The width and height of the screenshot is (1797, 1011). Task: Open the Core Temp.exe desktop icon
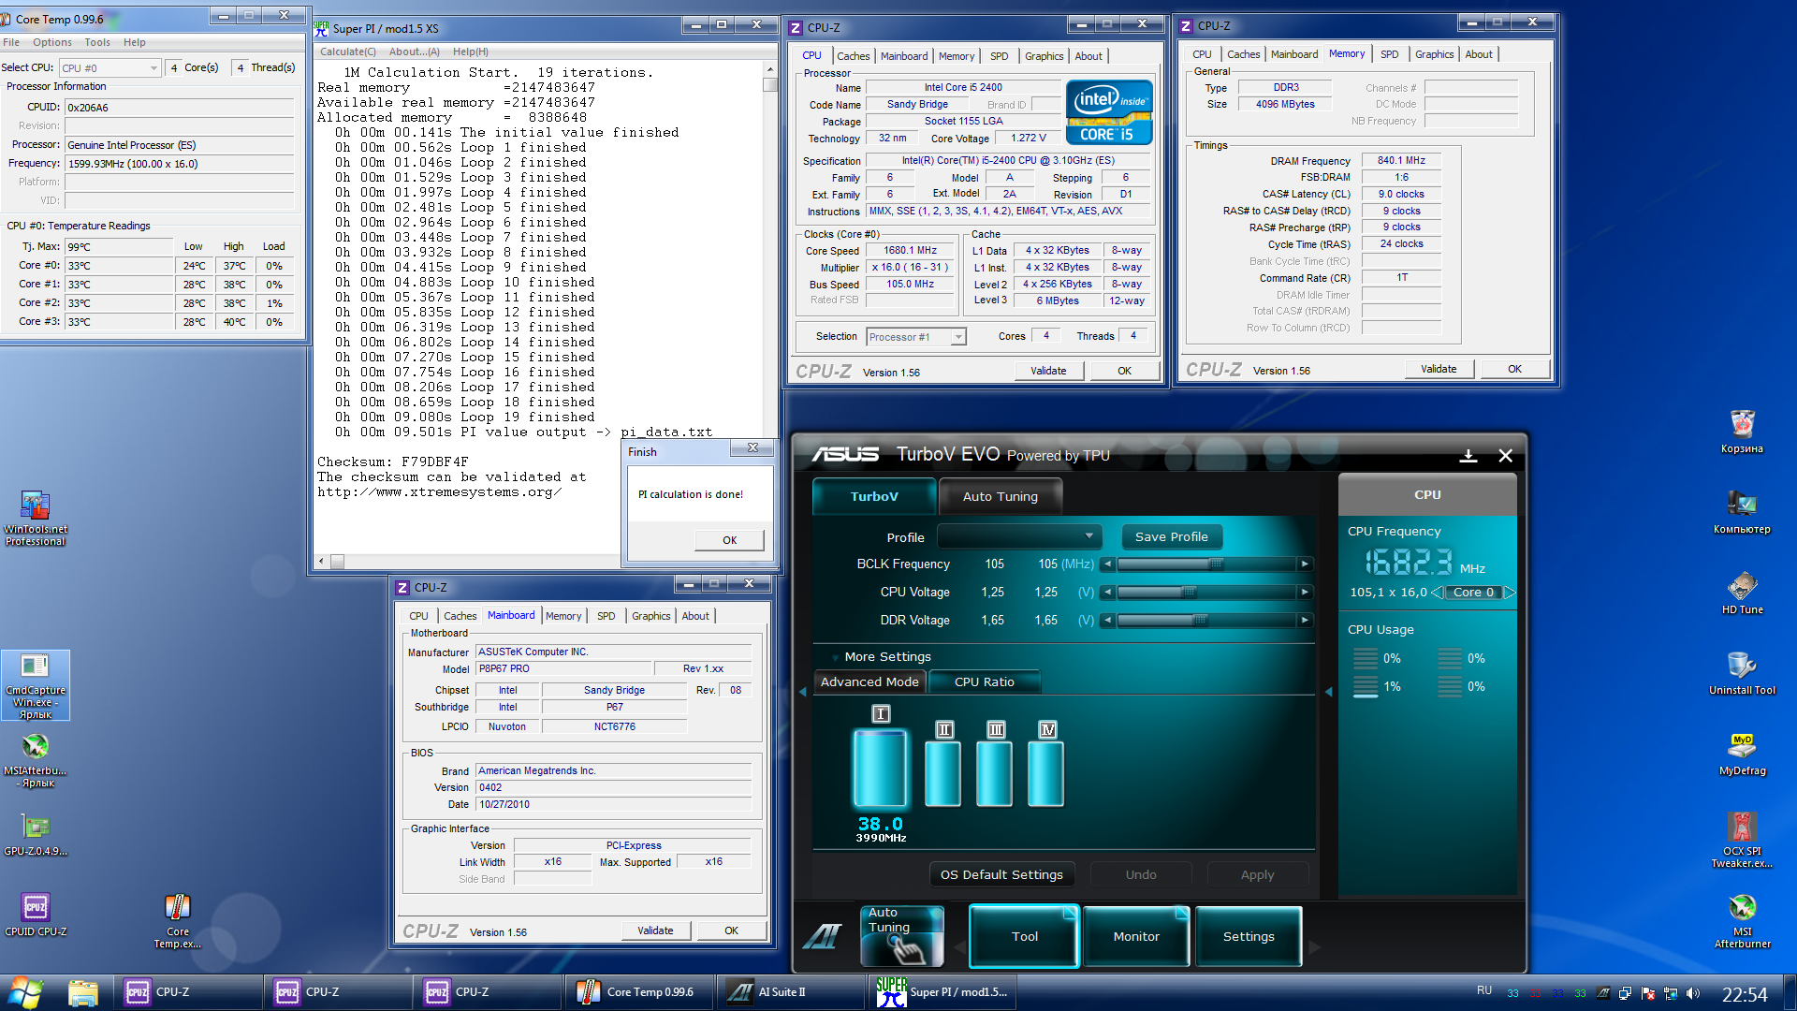(178, 920)
